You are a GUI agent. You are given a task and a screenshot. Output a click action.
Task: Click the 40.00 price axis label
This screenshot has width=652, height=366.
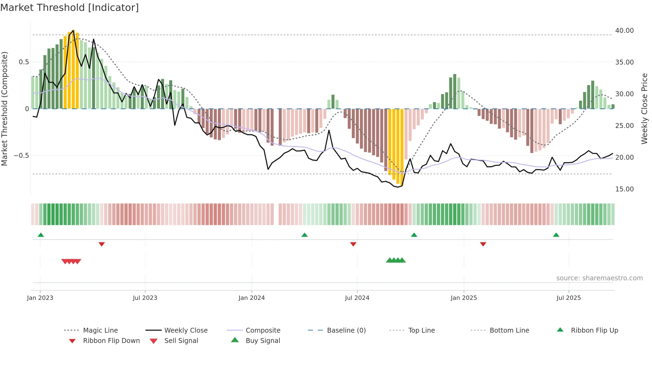coord(625,31)
